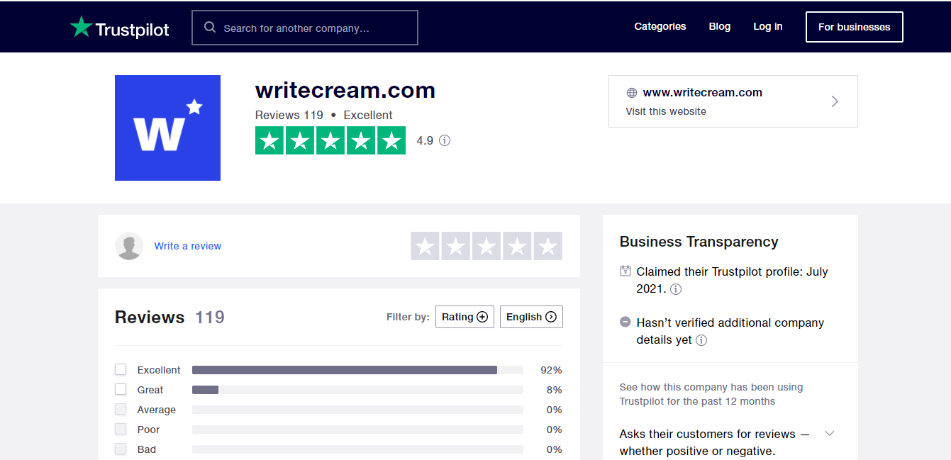Click the Average 0% rating bar
This screenshot has height=460, width=951.
pyautogui.click(x=357, y=410)
